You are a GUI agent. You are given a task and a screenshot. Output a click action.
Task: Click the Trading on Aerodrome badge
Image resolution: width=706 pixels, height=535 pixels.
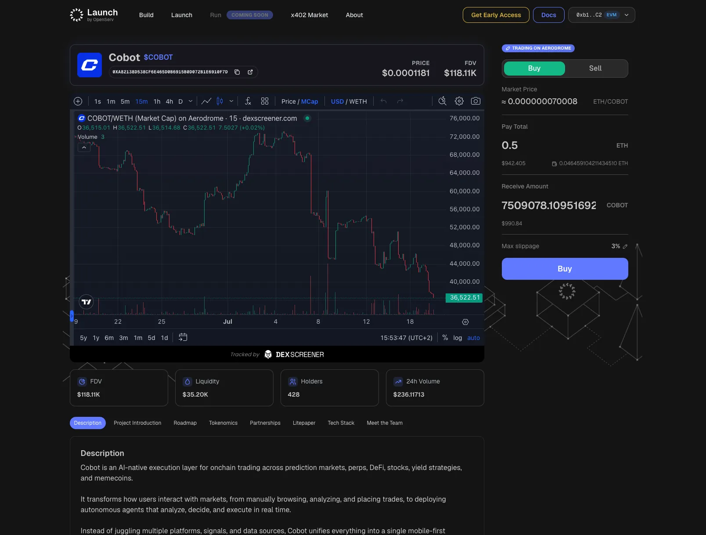(x=538, y=48)
